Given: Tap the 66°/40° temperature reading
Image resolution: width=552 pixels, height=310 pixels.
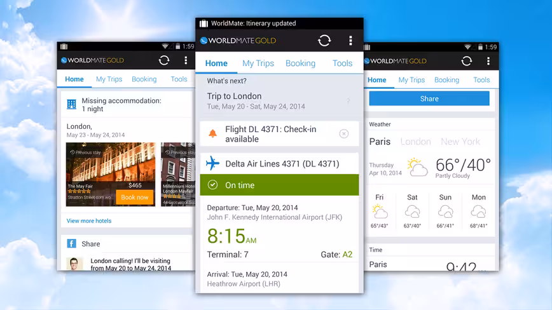Looking at the screenshot, I should (x=463, y=165).
